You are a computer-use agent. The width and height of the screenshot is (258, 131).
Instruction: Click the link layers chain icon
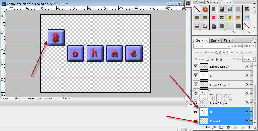pos(207,127)
